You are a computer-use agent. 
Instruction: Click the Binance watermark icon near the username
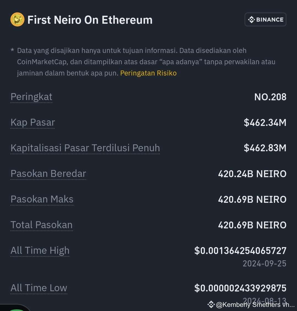(x=211, y=304)
